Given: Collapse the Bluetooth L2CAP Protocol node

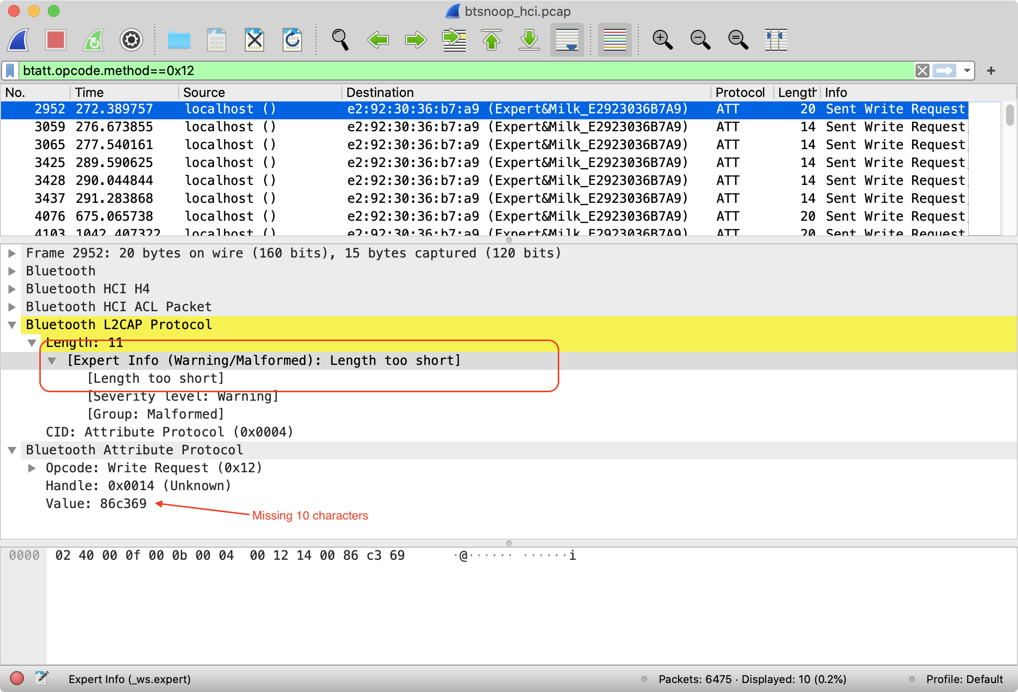Looking at the screenshot, I should tap(12, 325).
